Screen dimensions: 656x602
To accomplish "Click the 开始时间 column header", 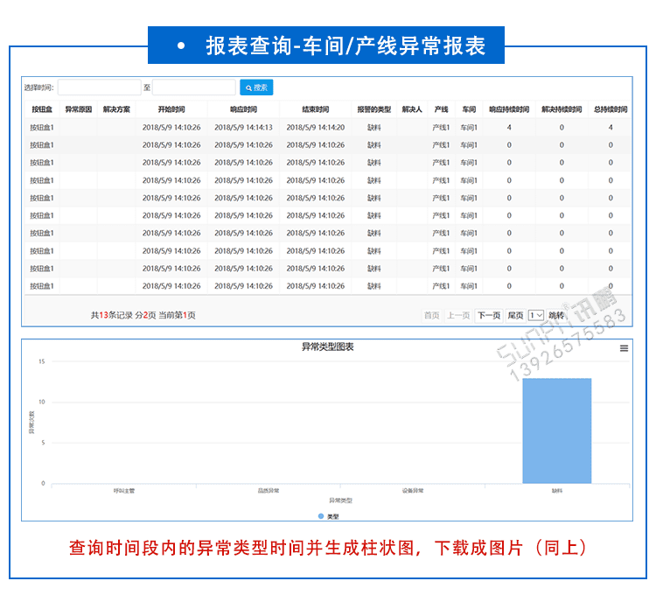I will coord(171,109).
